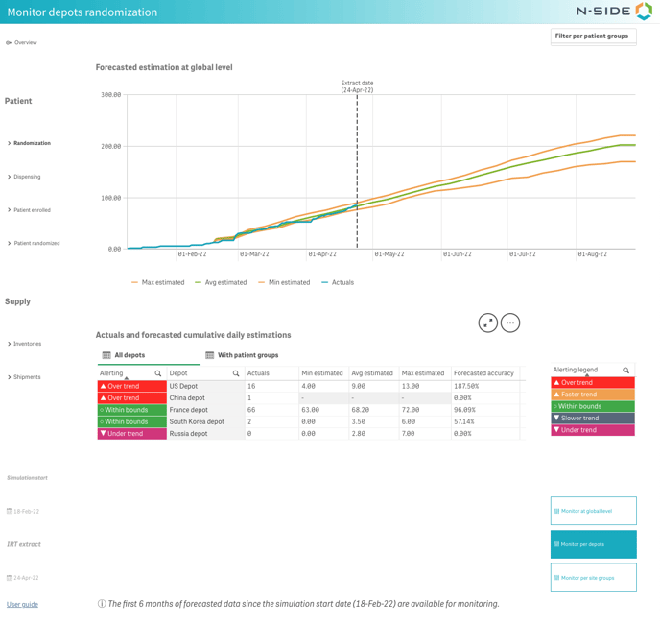Click search icon in Depot column header
The height and width of the screenshot is (623, 660).
pyautogui.click(x=236, y=373)
